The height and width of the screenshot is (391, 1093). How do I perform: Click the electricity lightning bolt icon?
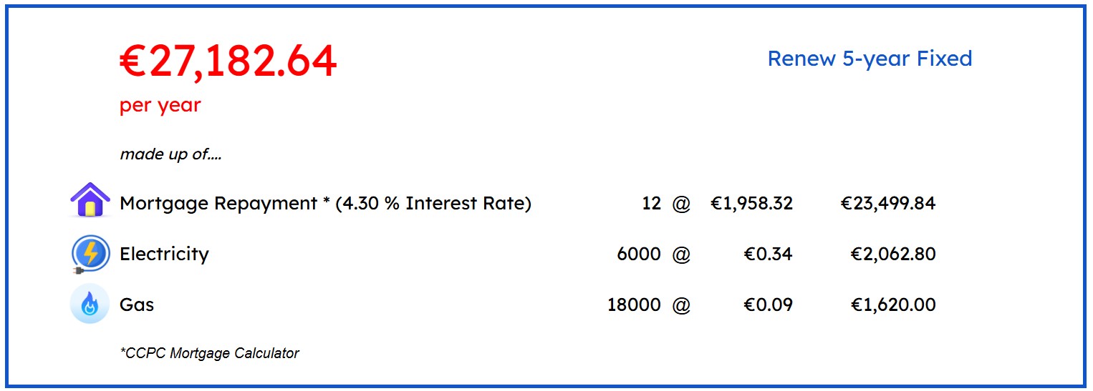90,254
